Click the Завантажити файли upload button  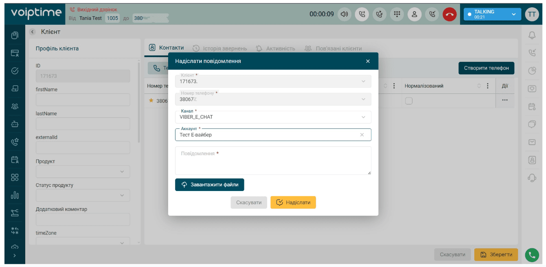210,185
